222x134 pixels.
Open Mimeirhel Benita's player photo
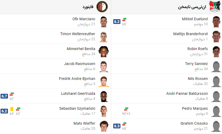pyautogui.click(x=103, y=52)
